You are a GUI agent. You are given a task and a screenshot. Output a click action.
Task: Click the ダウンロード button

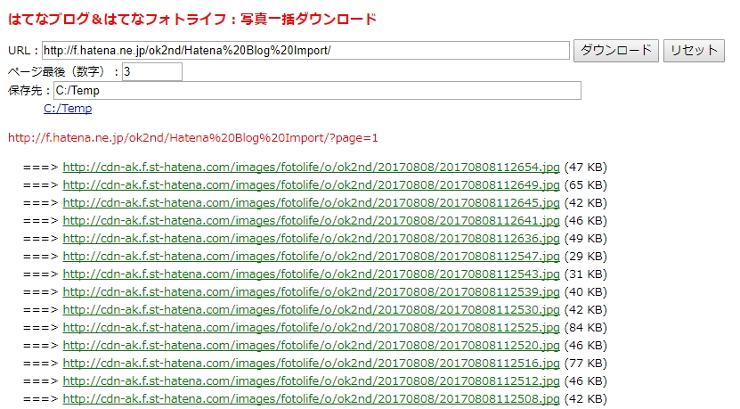[x=616, y=51]
